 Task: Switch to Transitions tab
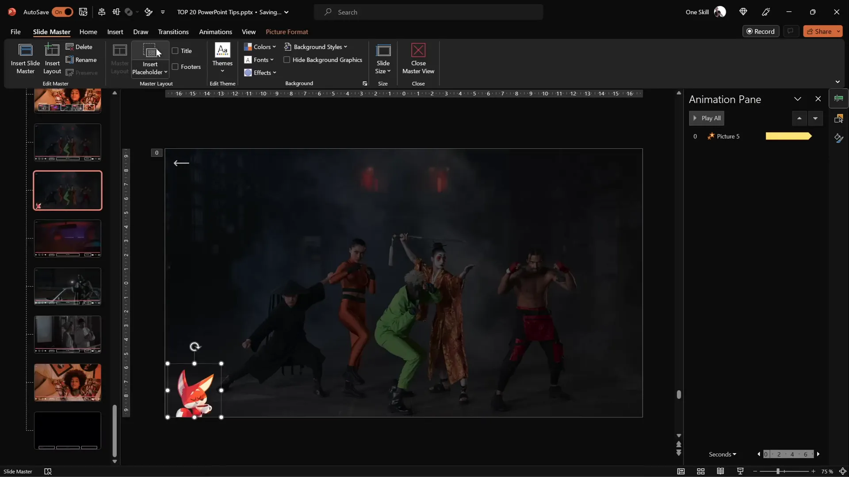(173, 32)
